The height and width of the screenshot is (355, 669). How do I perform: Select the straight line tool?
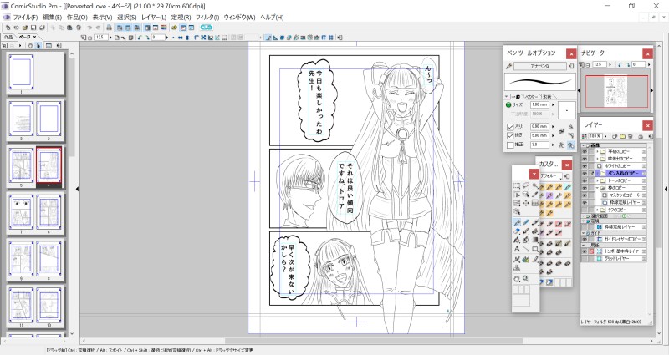click(526, 248)
